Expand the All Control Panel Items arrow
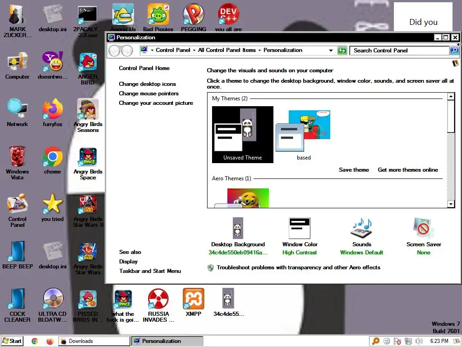462x347 pixels. coord(259,51)
